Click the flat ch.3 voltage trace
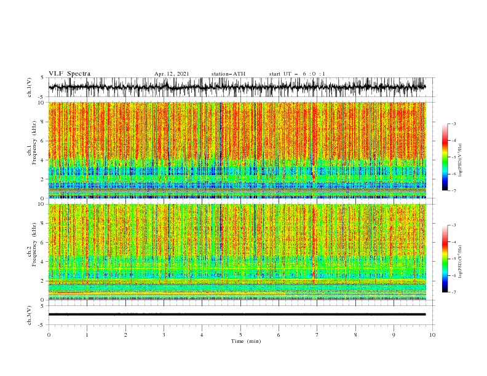The height and width of the screenshot is (376, 487). [237, 315]
